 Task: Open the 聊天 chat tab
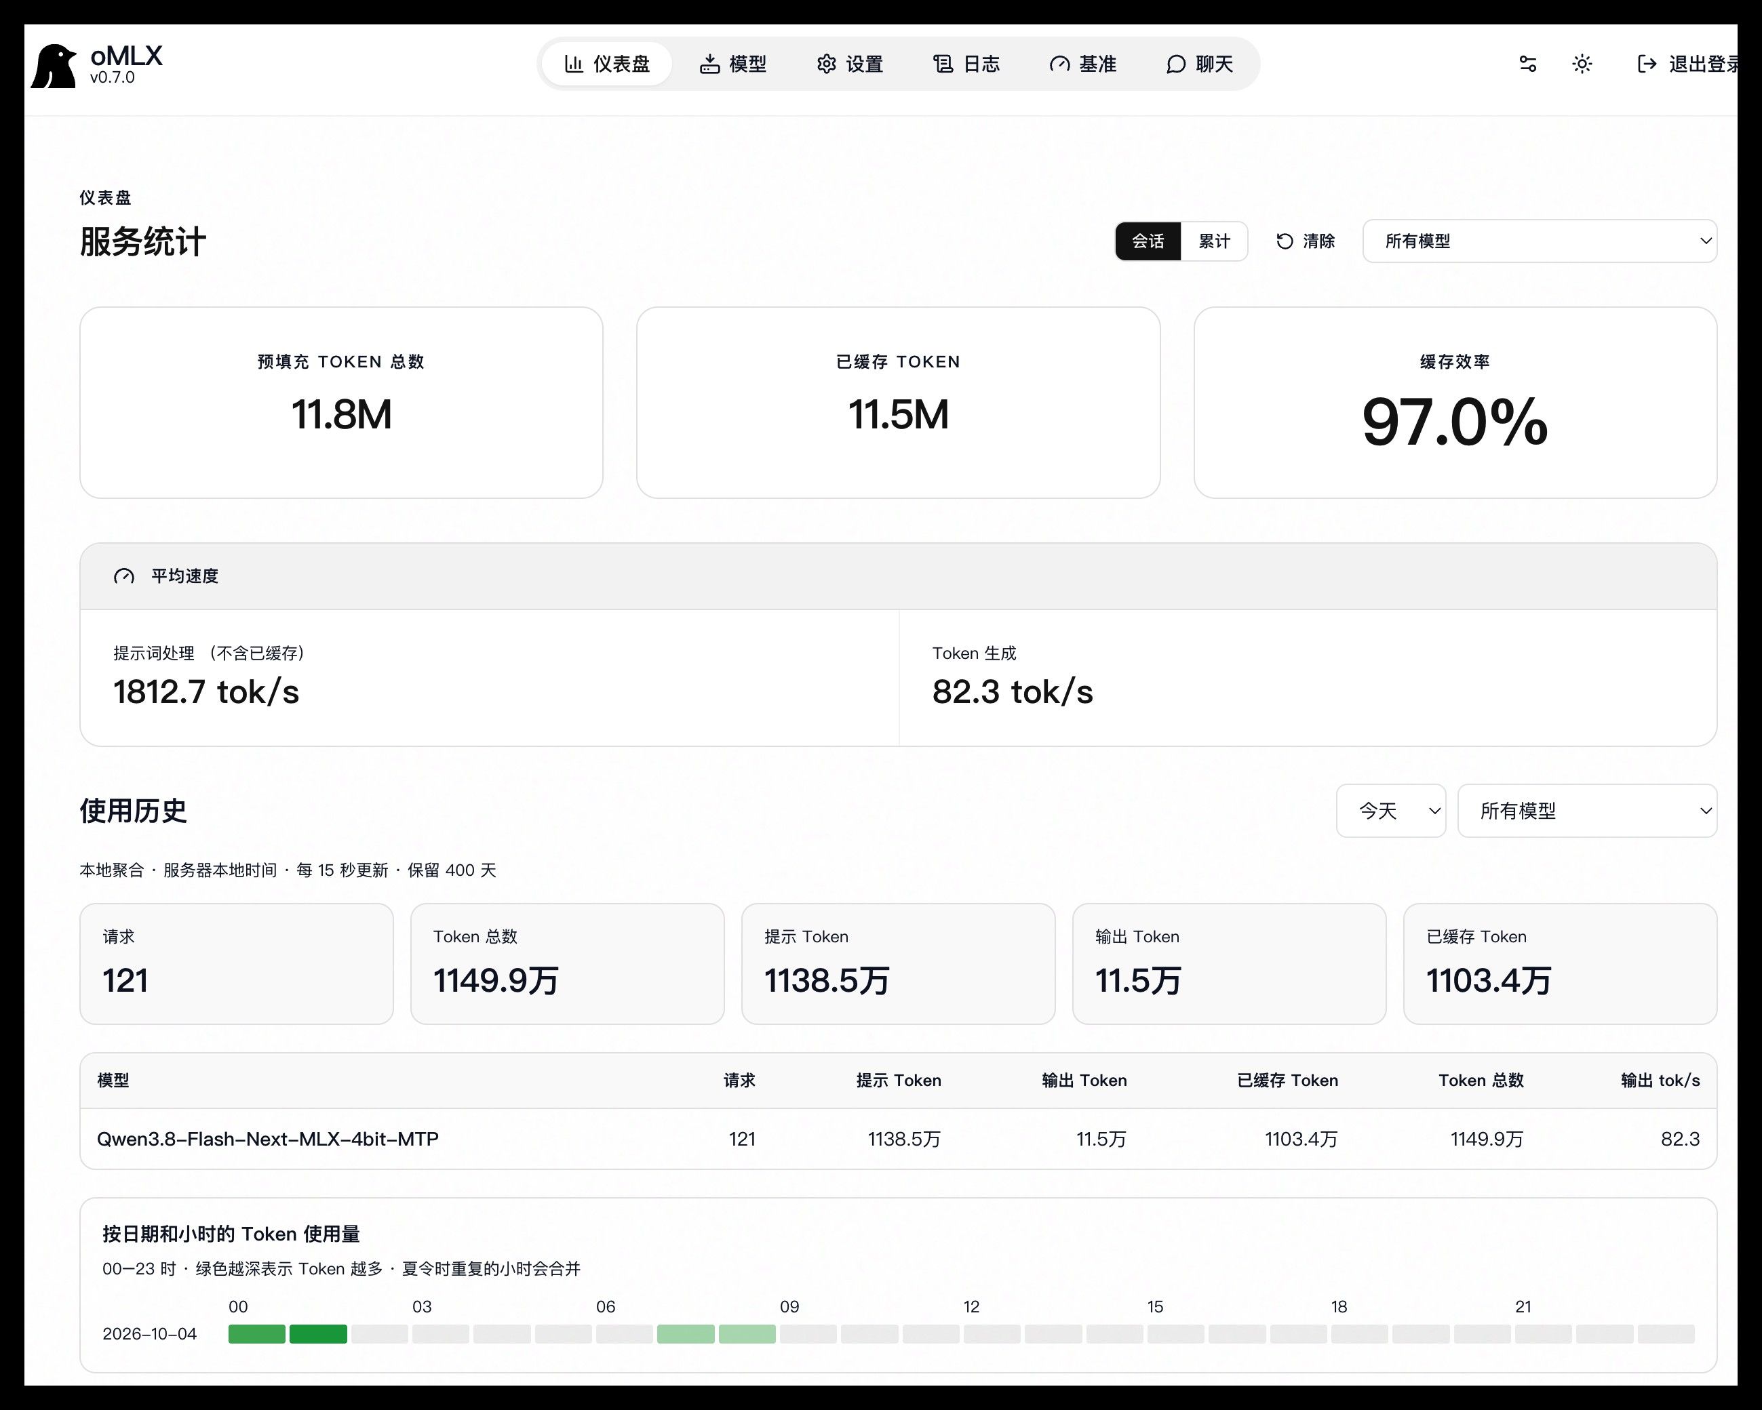coord(1200,64)
